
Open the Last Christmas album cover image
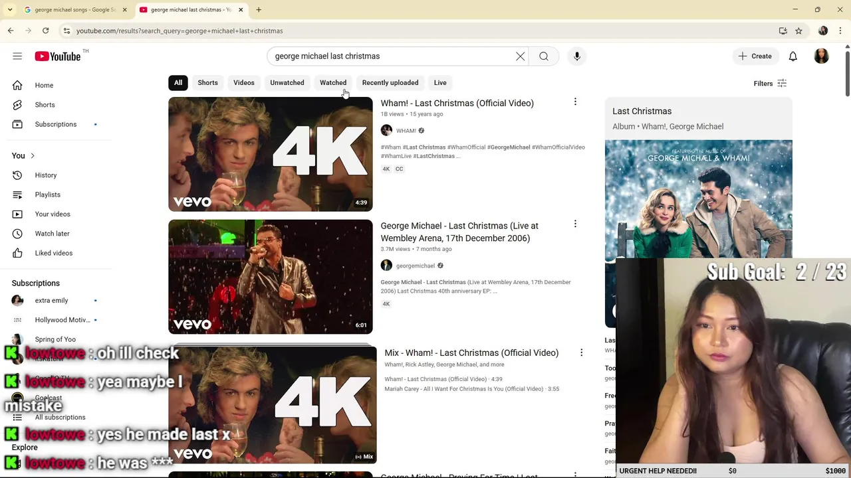pos(698,199)
